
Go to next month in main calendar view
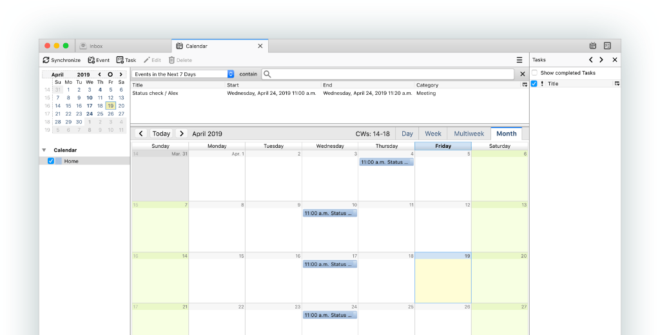tap(182, 134)
